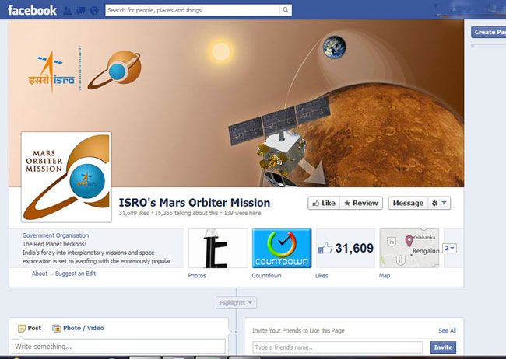Expand the Highlights dropdown

[236, 302]
